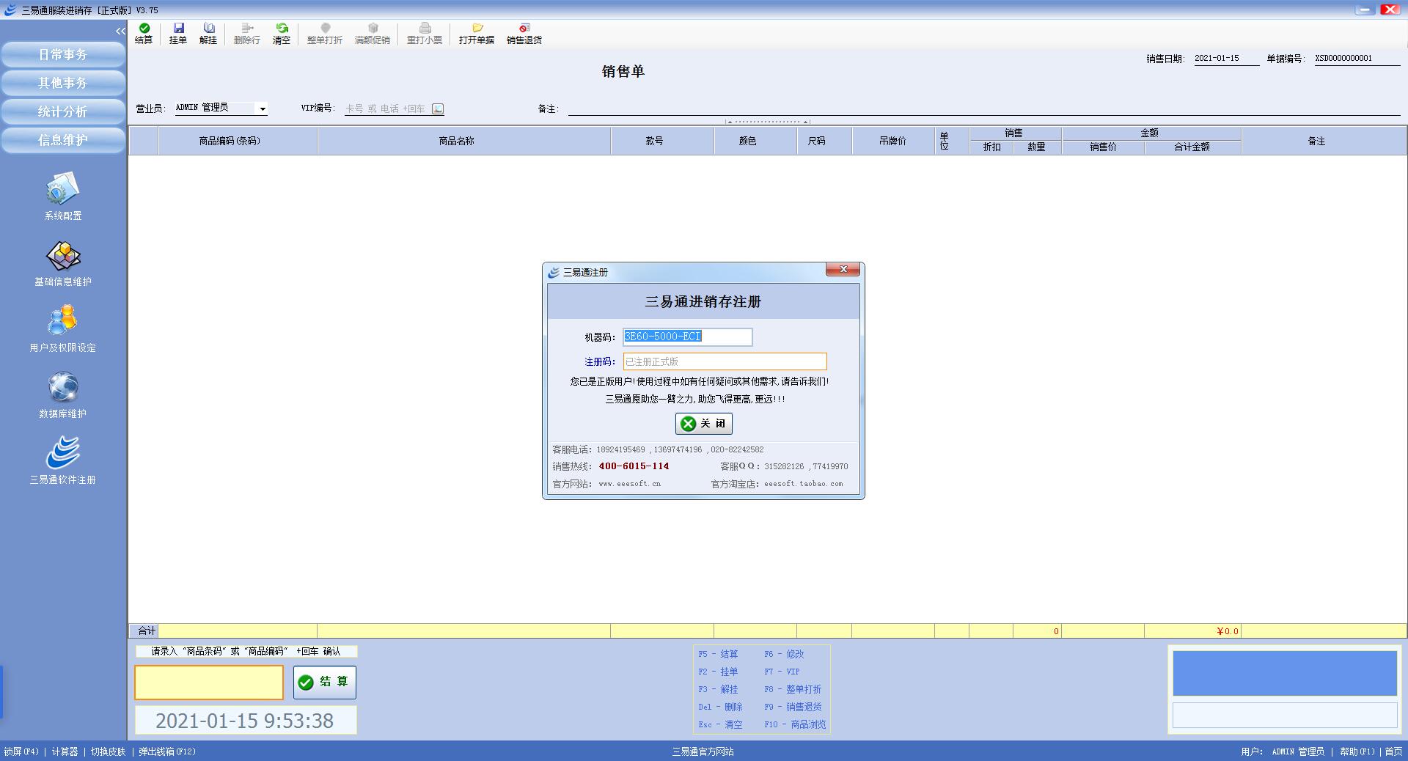Open 数据库维护 database maintenance

(63, 394)
